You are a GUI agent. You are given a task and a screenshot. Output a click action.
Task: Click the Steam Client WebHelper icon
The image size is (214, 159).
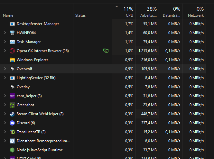(12, 114)
